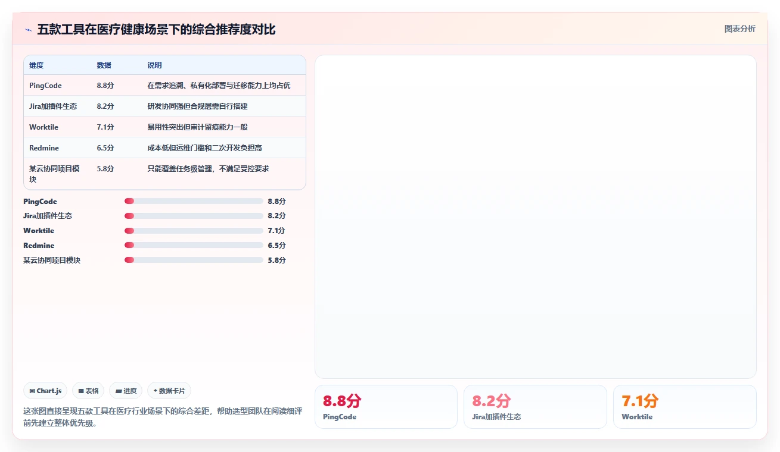Select the 某云协同项目模块 table cell

(x=55, y=174)
